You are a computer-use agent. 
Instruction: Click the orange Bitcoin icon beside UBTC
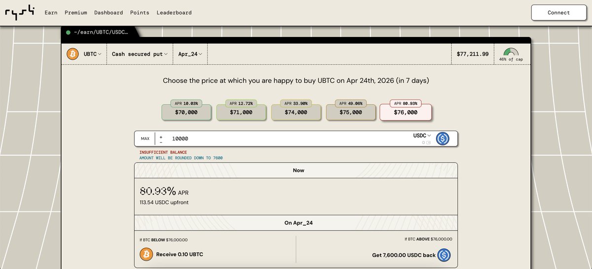tap(73, 54)
